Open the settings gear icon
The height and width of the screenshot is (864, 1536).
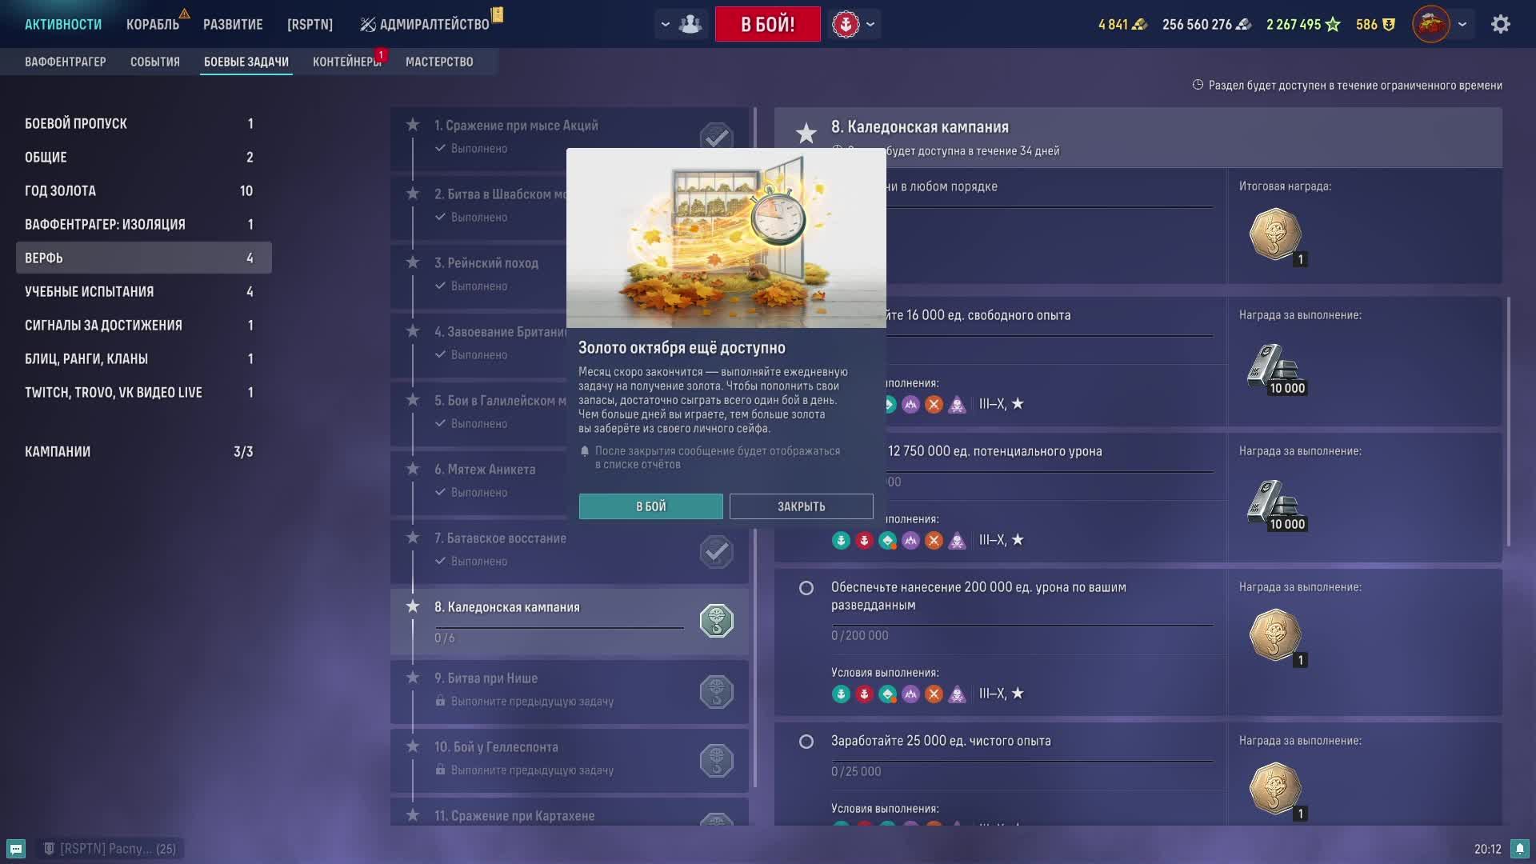coord(1500,24)
